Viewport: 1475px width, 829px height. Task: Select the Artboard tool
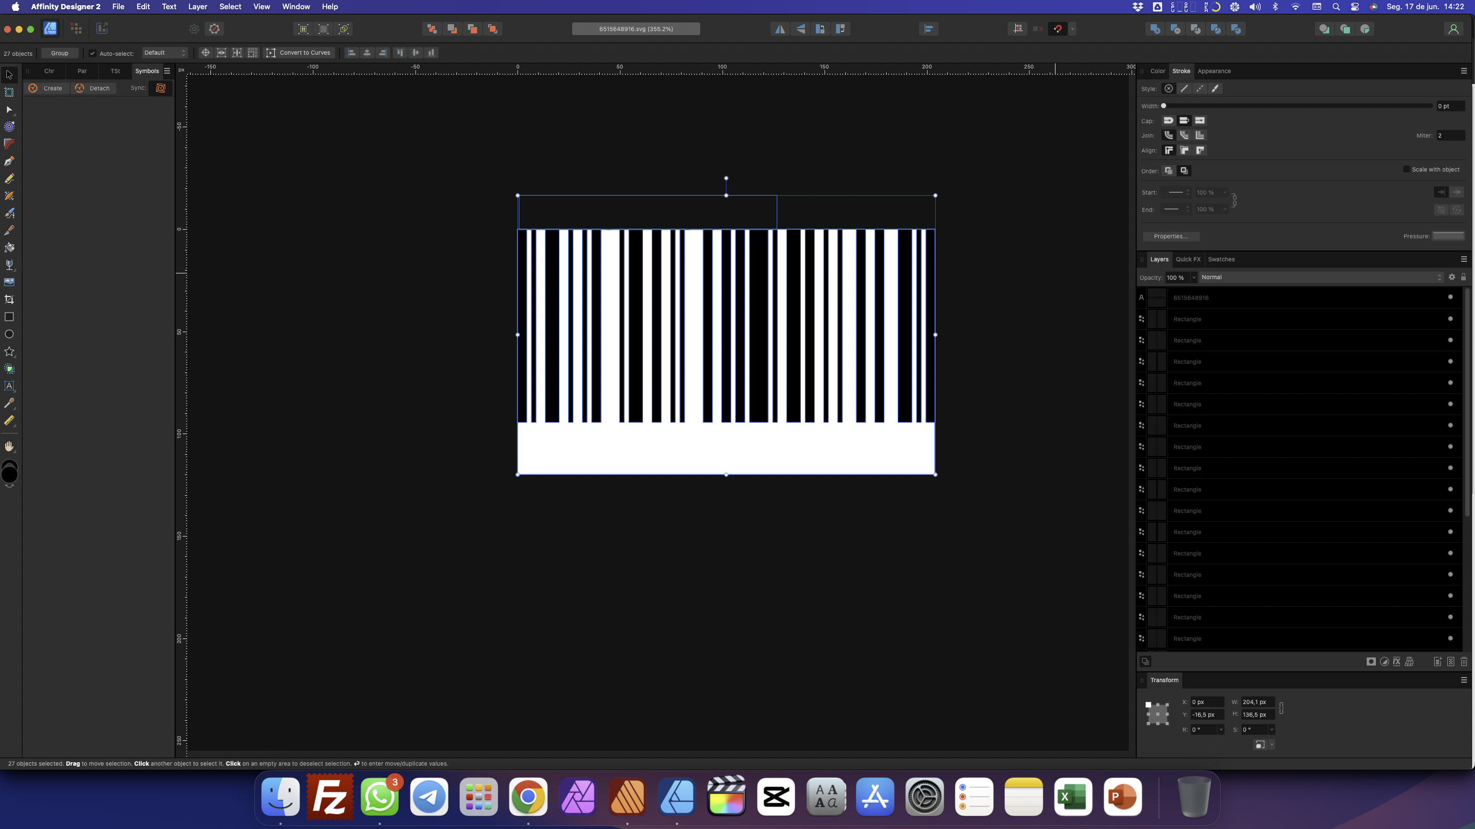9,92
